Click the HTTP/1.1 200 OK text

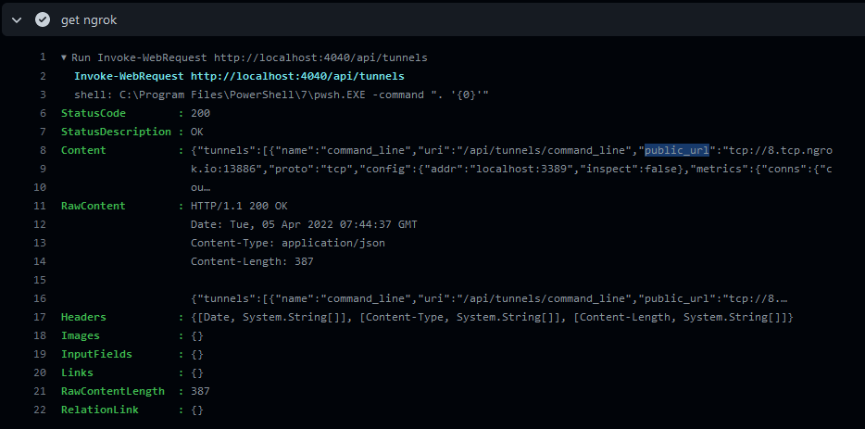click(239, 206)
